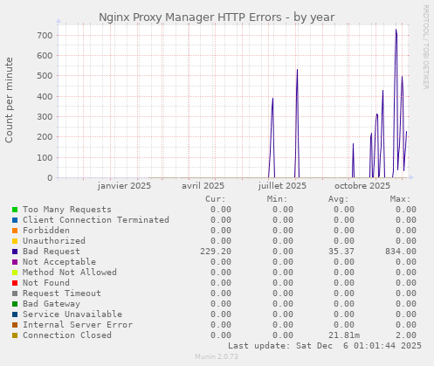Click the dark blue Bad Request swatch
Screen dimensions: 434x366
coord(15,252)
